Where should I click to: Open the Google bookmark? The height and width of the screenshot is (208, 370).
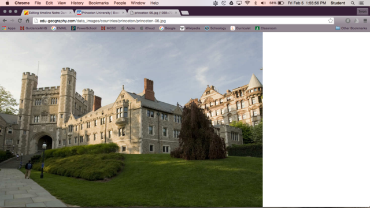pos(167,28)
